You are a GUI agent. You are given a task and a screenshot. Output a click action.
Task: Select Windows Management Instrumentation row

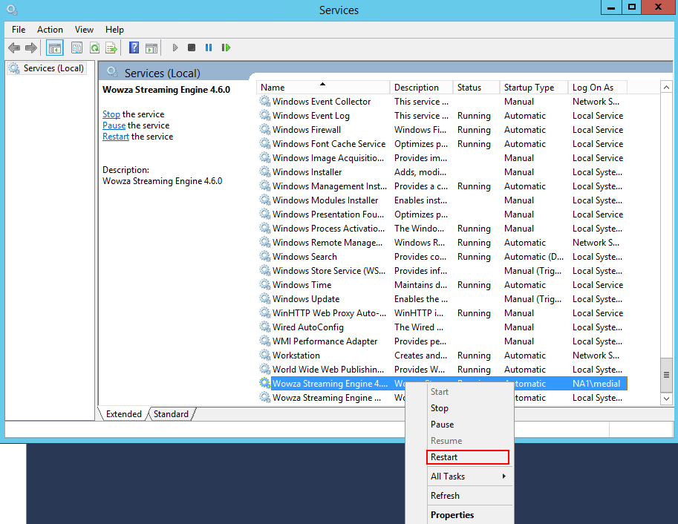point(441,186)
